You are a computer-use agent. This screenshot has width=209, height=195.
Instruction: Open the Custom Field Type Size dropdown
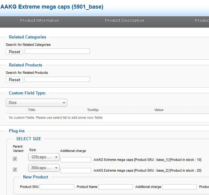pos(37,103)
